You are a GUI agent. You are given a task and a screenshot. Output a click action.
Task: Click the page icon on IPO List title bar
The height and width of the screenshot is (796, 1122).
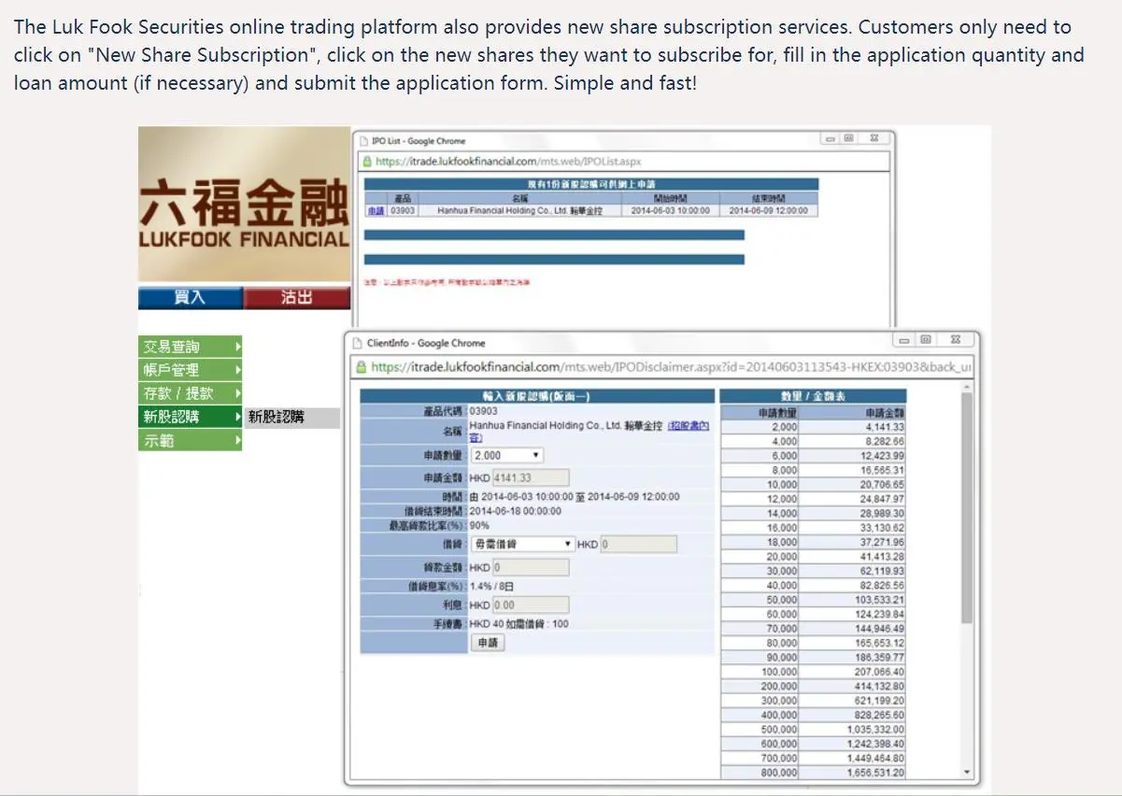point(364,140)
